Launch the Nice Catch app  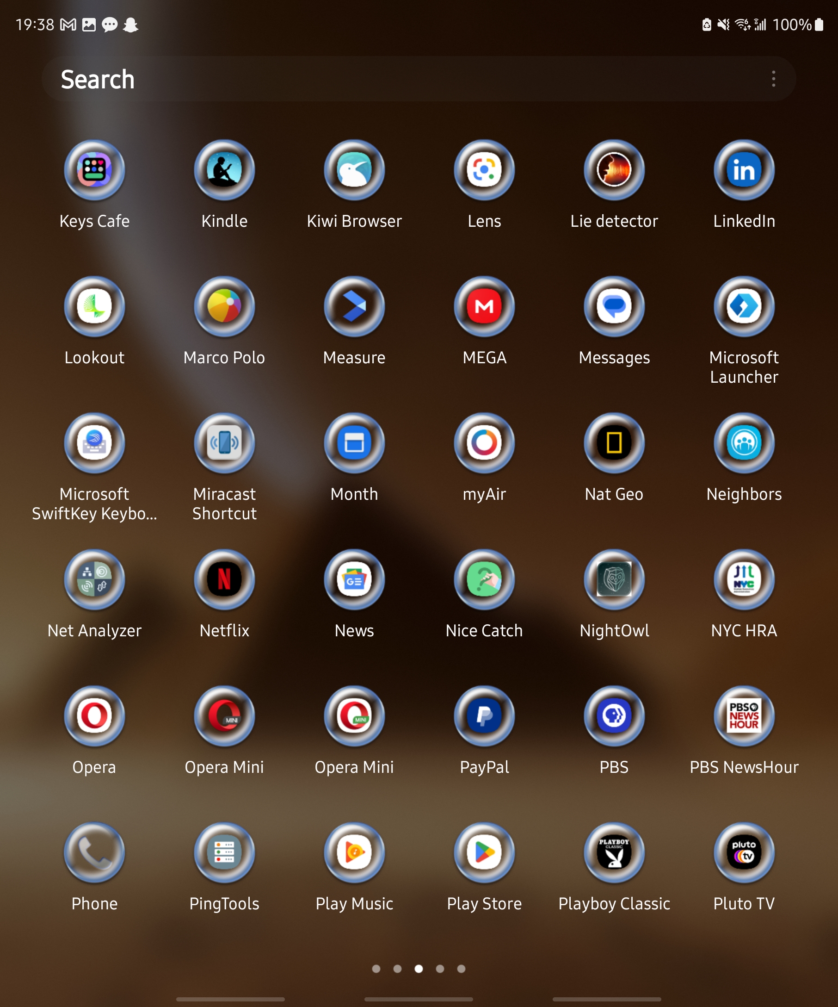484,579
